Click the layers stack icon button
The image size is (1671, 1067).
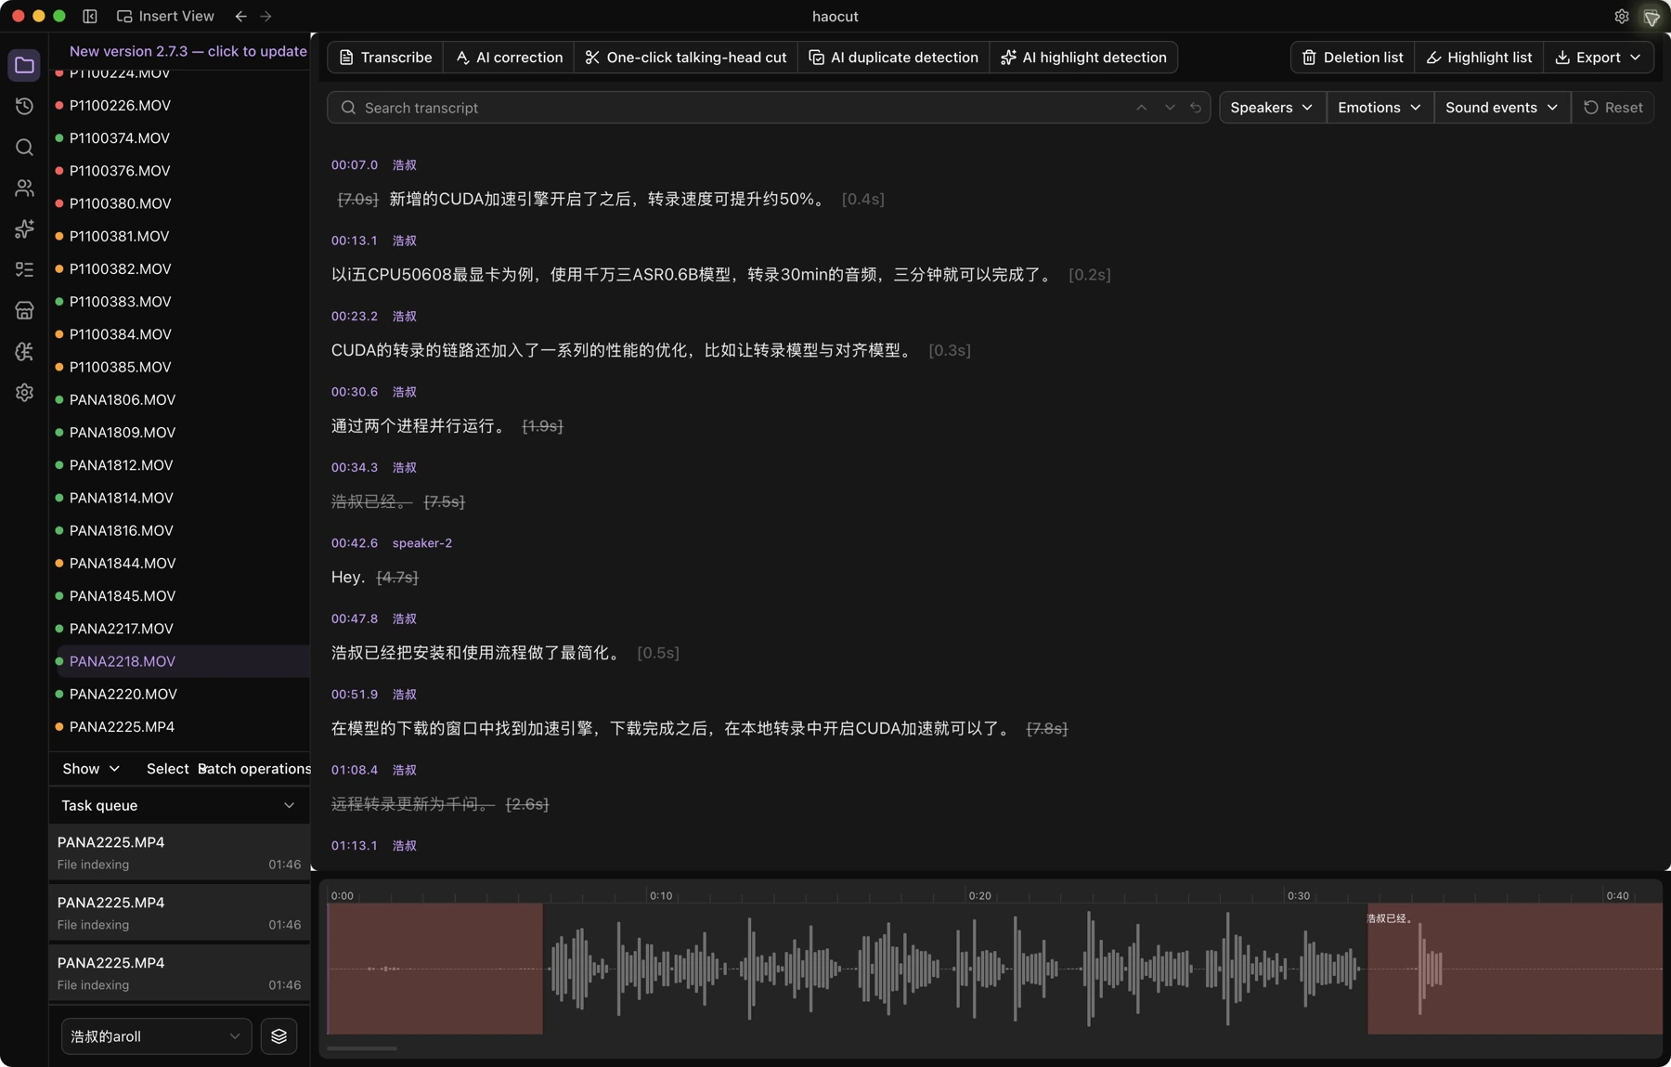(278, 1036)
